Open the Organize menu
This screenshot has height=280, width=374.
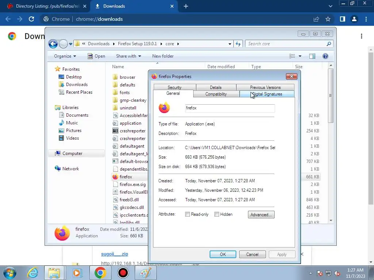(65, 56)
